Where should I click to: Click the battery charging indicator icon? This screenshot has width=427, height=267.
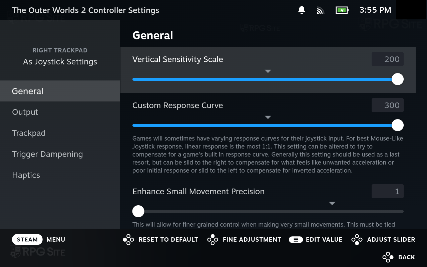342,10
